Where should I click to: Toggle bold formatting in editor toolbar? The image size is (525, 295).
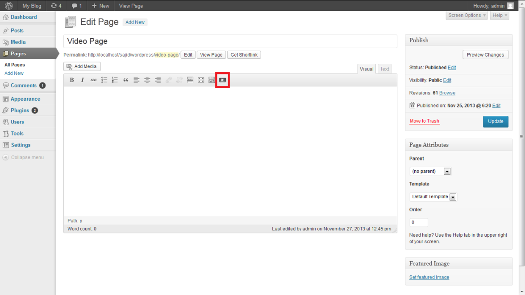point(72,80)
